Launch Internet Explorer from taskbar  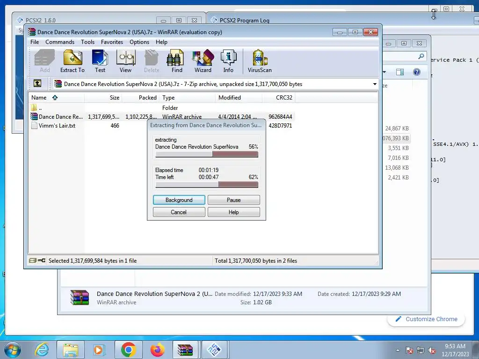(42, 350)
